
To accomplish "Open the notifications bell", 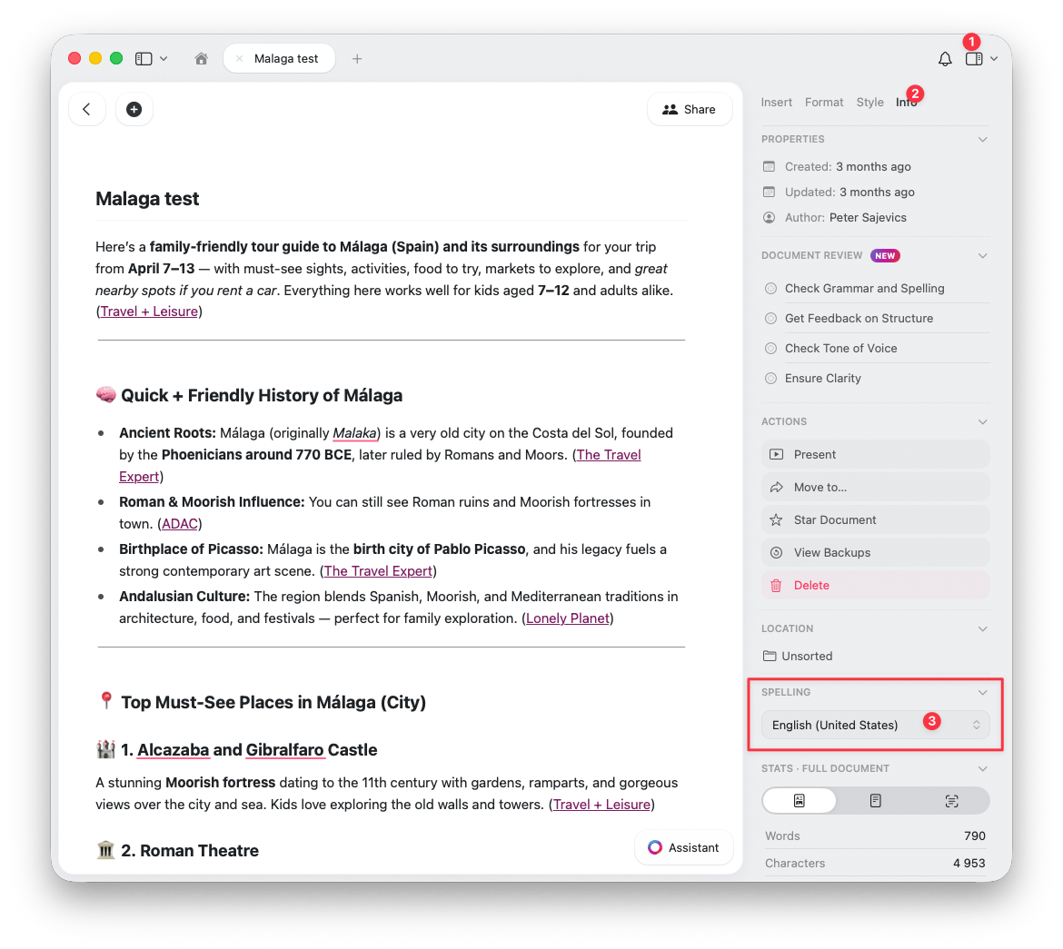I will [x=944, y=59].
